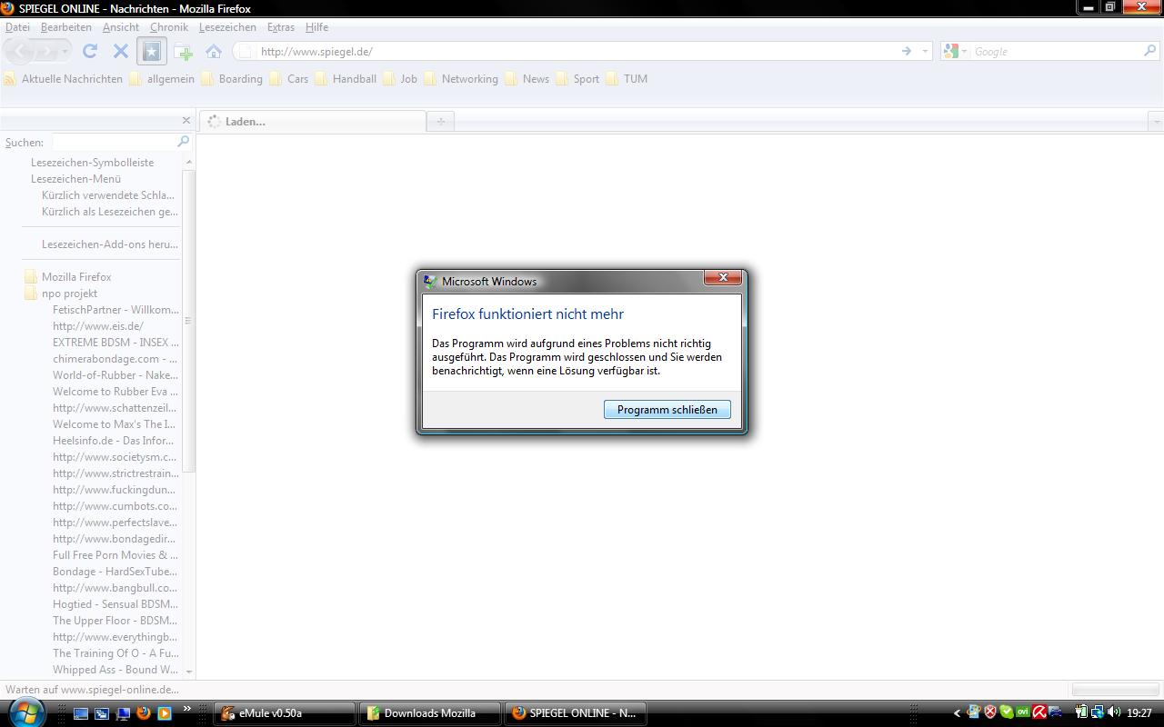The image size is (1164, 727).
Task: Click the search magnifier in Google box
Action: 1149,52
